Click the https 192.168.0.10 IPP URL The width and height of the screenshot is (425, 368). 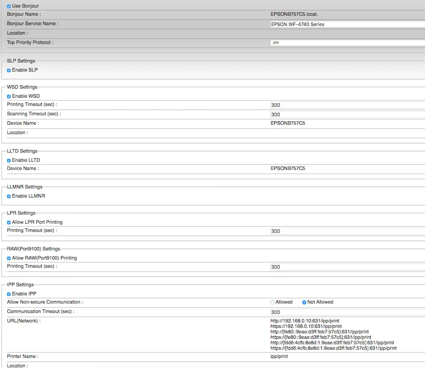[x=306, y=326]
